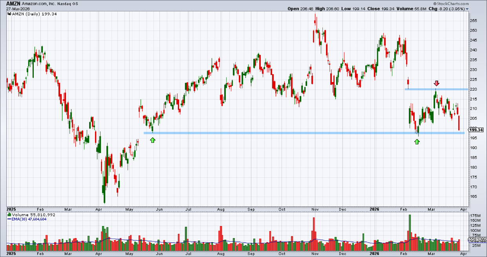Image resolution: width=487 pixels, height=257 pixels.
Task: Click the 175 price axis label
Action: [x=473, y=177]
